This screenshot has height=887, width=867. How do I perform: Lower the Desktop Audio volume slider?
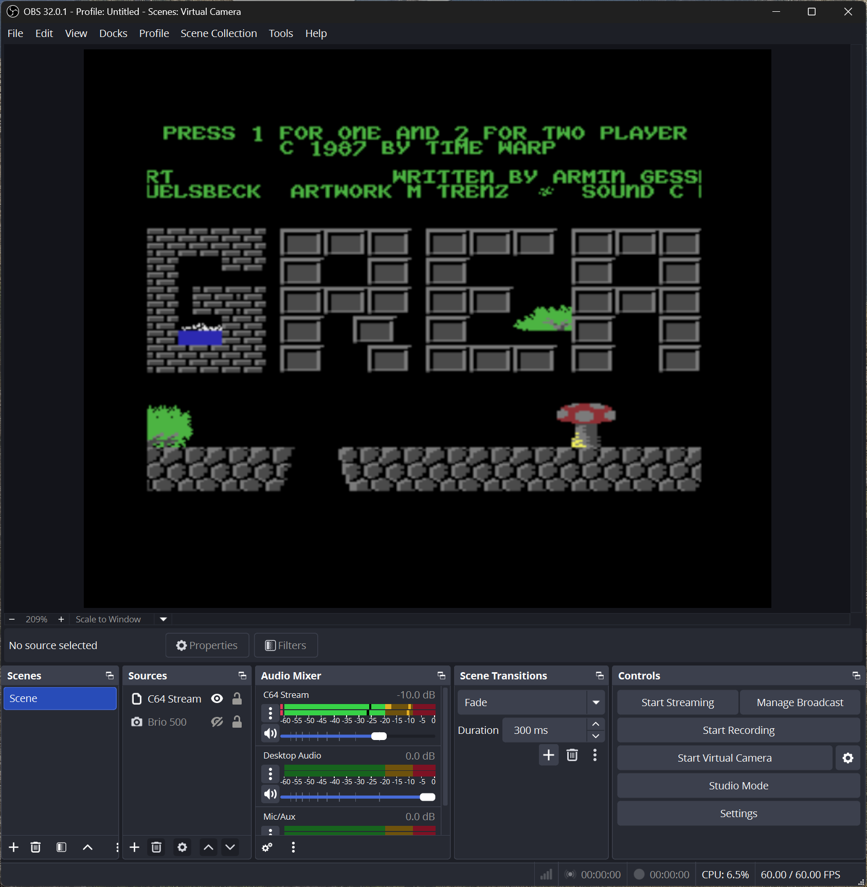point(427,797)
